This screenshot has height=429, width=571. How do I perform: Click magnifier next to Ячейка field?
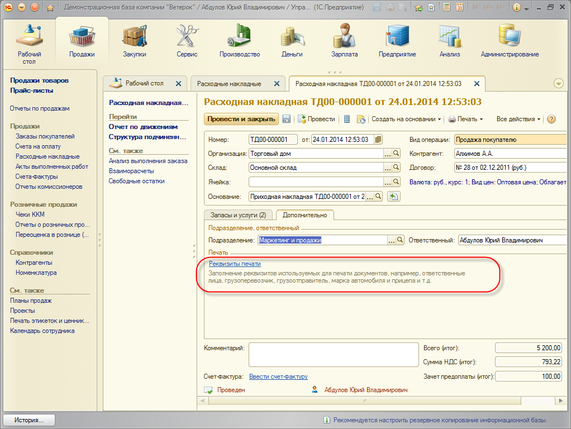point(396,182)
